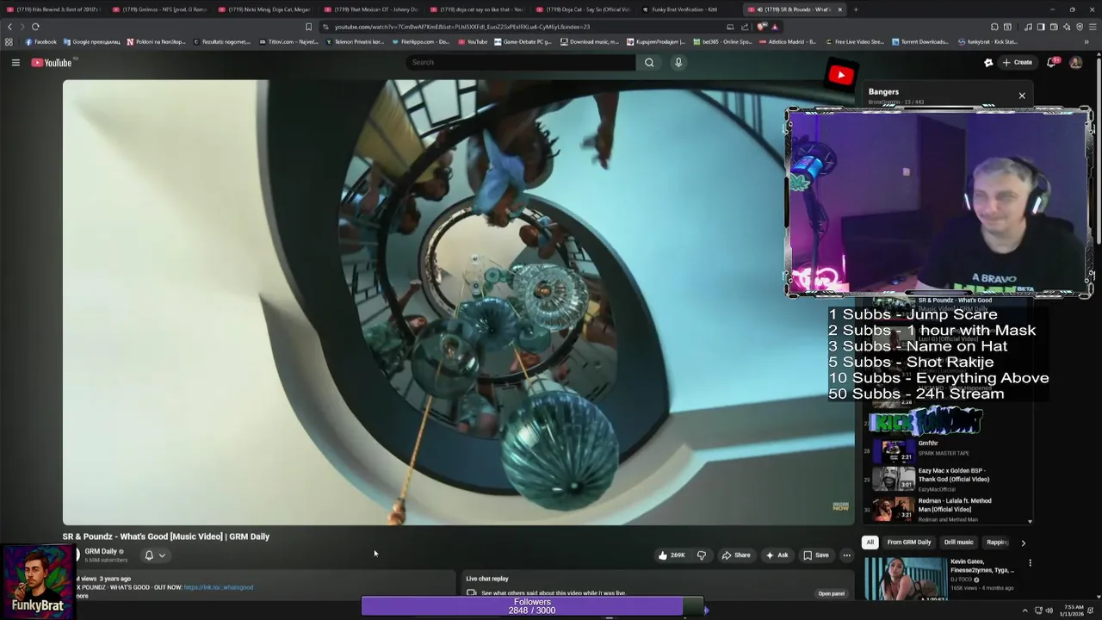Open the YouTube notifications bell
Viewport: 1102px width, 620px height.
tap(1052, 62)
